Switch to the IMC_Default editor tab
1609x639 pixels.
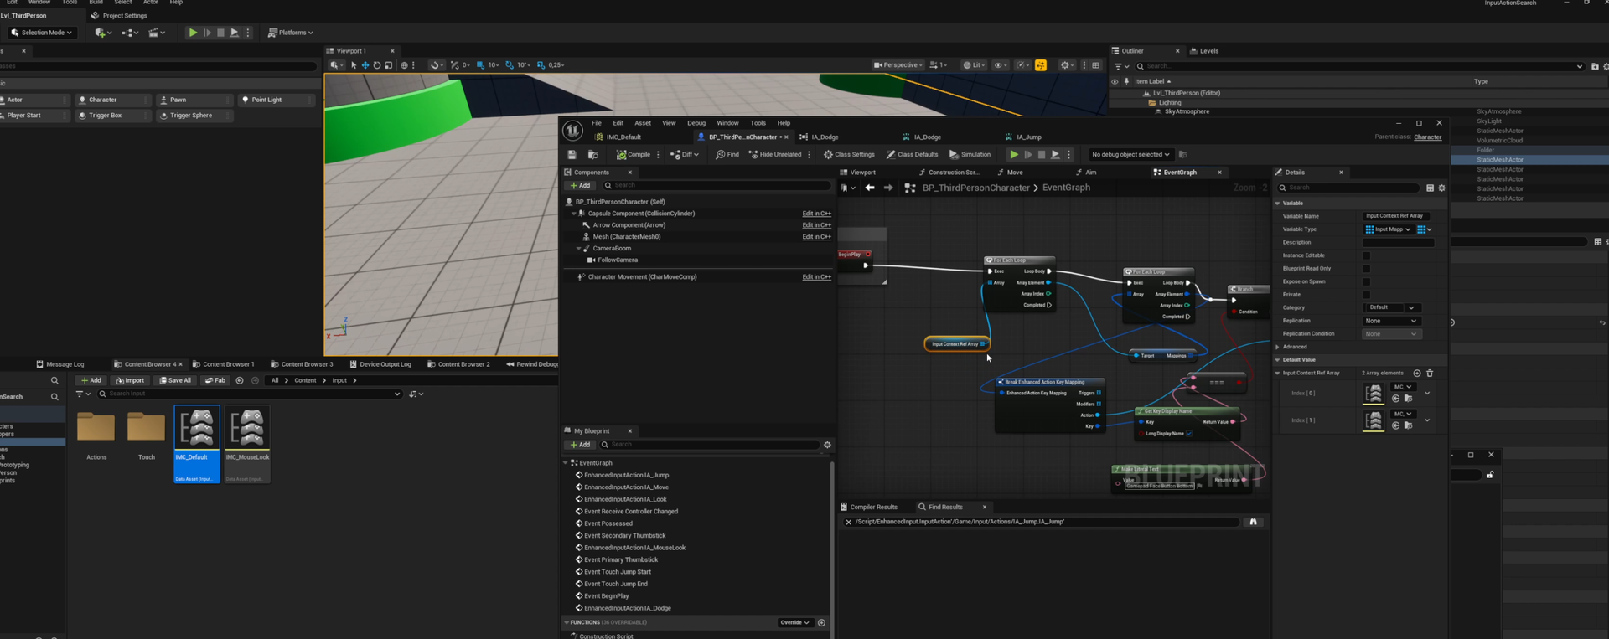tap(618, 137)
